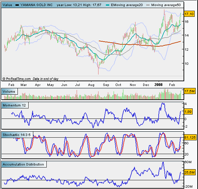
Task: Click the Volume panel label
Action: (9, 92)
